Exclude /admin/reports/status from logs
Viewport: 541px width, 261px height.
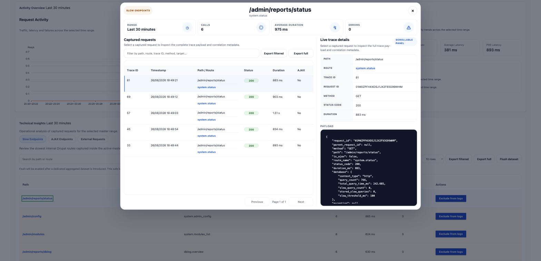point(451,198)
